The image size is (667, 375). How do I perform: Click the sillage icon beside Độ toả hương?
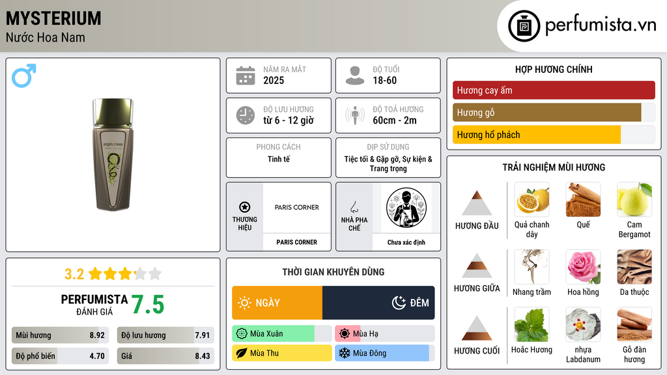point(355,115)
